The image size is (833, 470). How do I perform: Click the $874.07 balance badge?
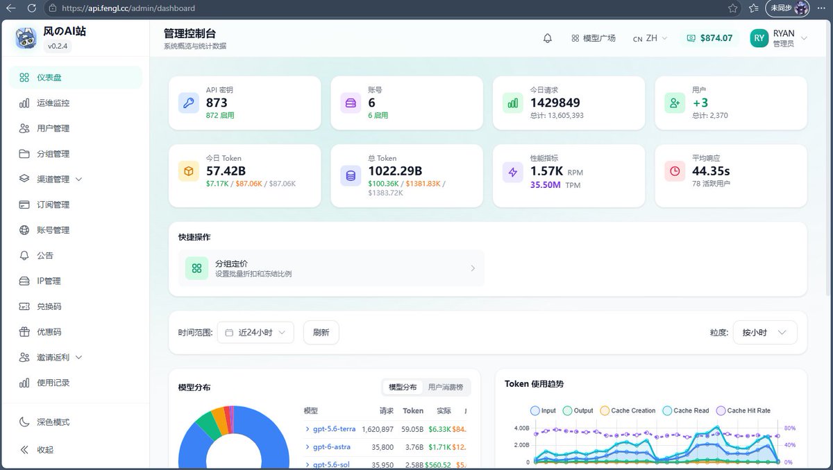tap(710, 38)
